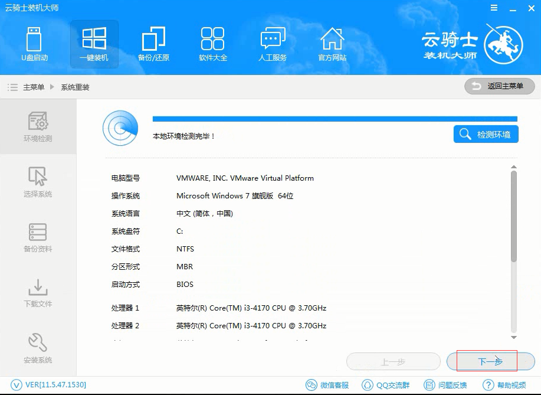
Task: Select the 一键装机 one-click install icon
Action: pyautogui.click(x=94, y=44)
